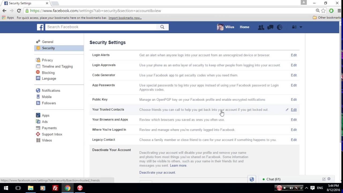Open FileZilla in taskbar
The image size is (343, 193).
click(55, 188)
